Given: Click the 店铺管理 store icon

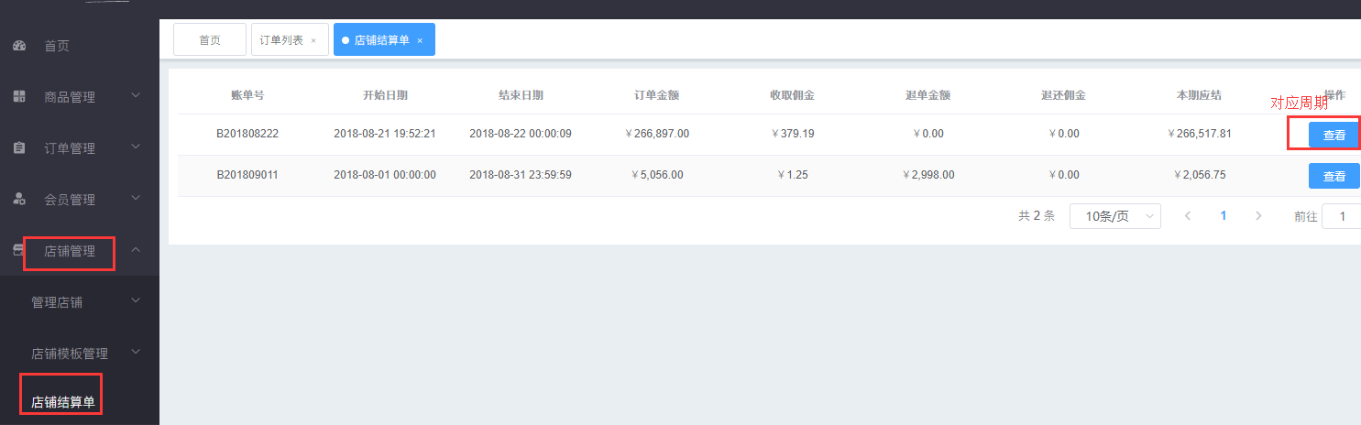Looking at the screenshot, I should coord(16,251).
